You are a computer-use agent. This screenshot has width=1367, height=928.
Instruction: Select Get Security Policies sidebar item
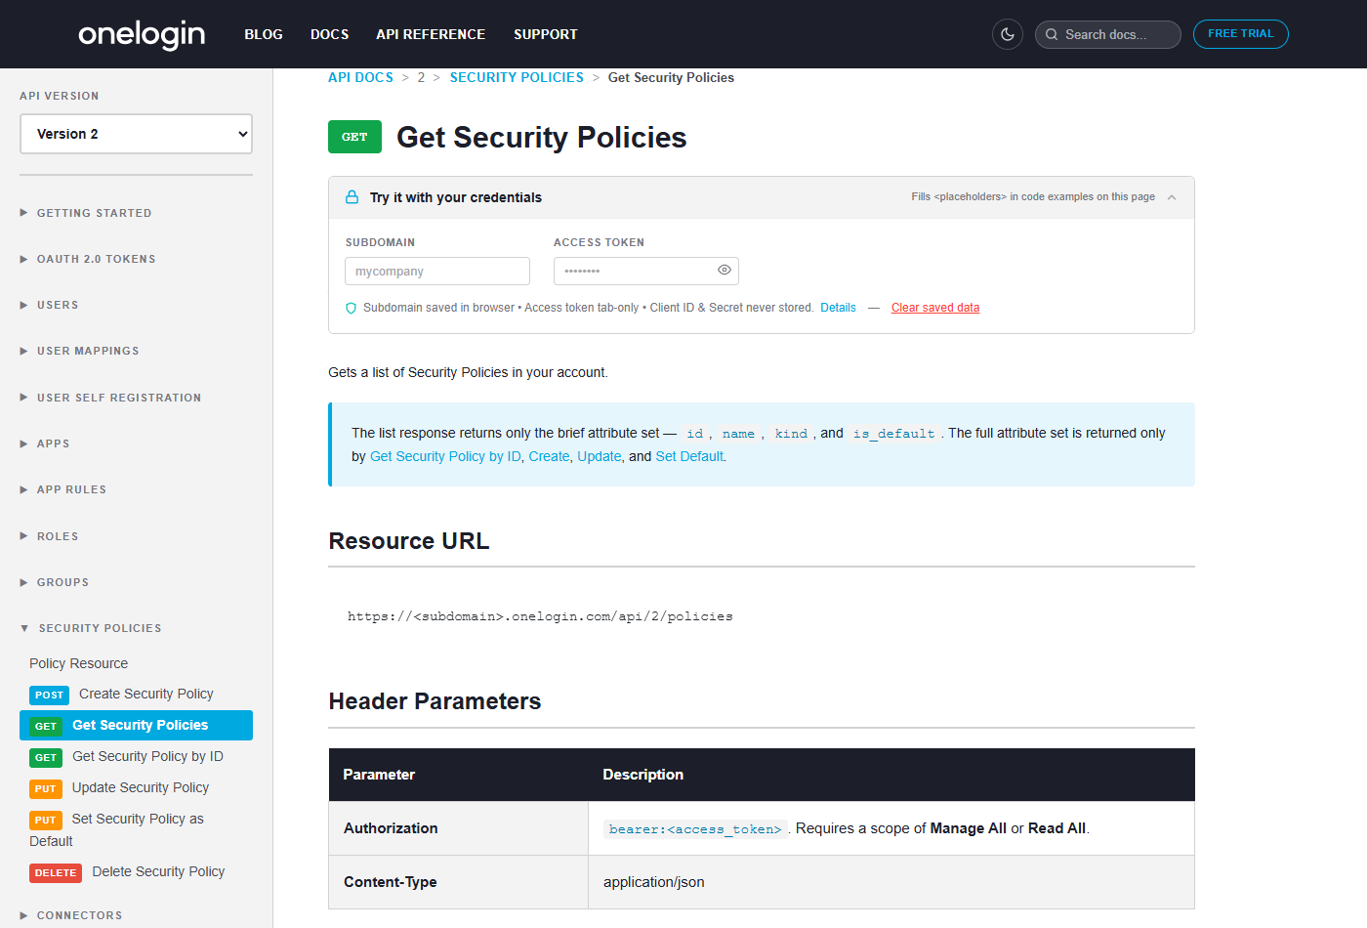(136, 725)
